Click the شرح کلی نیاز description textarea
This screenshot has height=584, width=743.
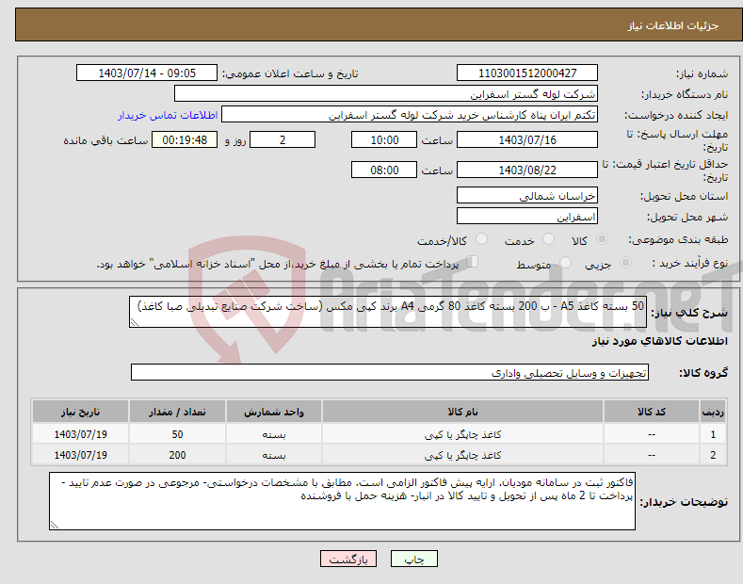click(388, 312)
